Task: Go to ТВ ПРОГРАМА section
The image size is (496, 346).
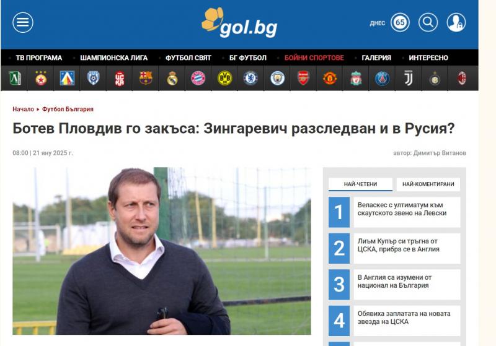Action: click(x=39, y=58)
